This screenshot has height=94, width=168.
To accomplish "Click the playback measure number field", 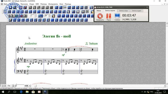I will click(33, 16).
